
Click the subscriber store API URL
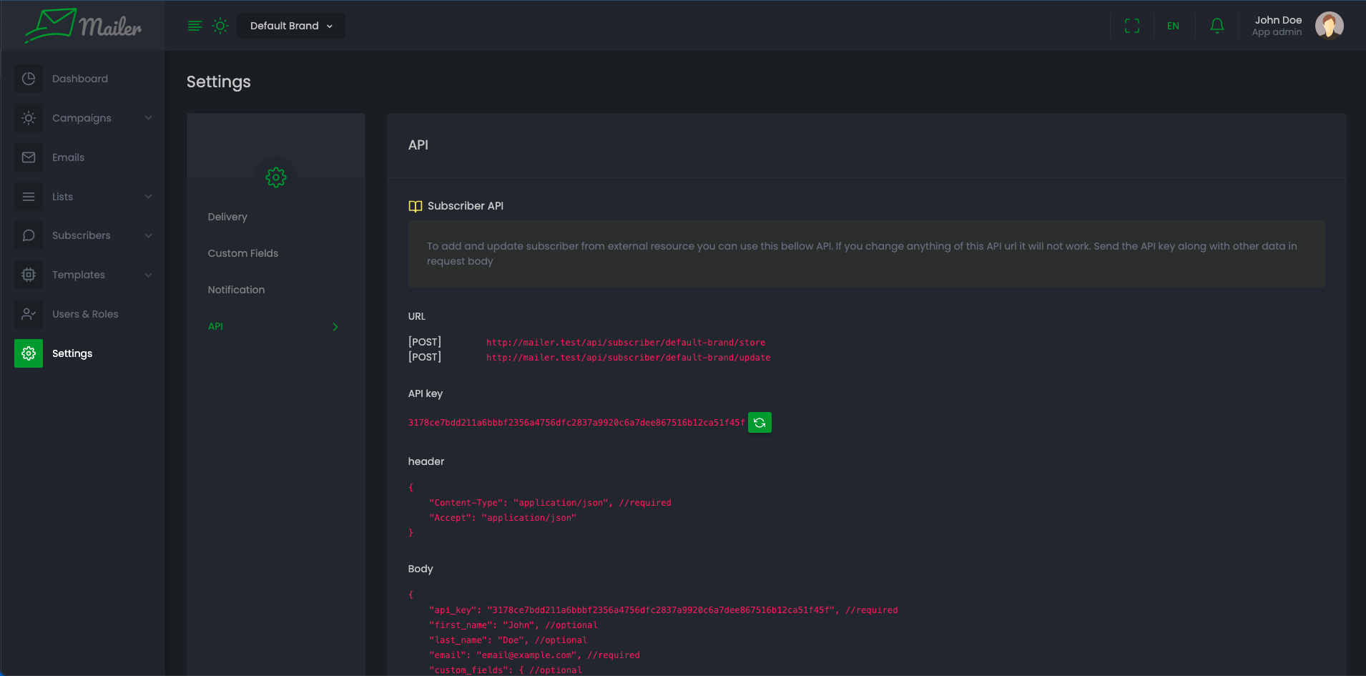click(625, 343)
